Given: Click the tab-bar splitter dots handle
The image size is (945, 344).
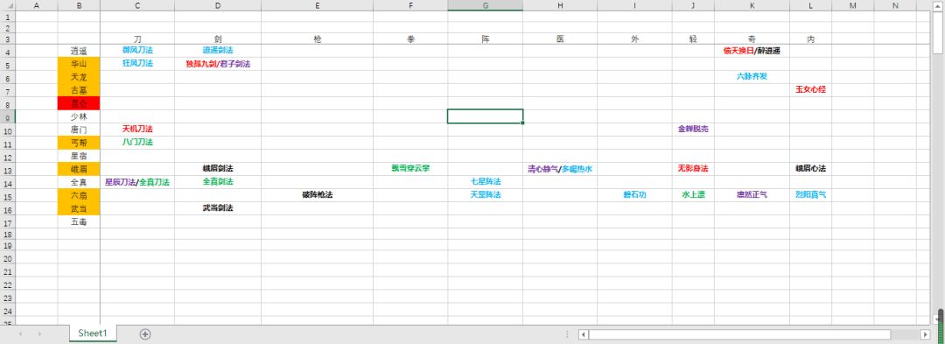Looking at the screenshot, I should click(x=567, y=334).
